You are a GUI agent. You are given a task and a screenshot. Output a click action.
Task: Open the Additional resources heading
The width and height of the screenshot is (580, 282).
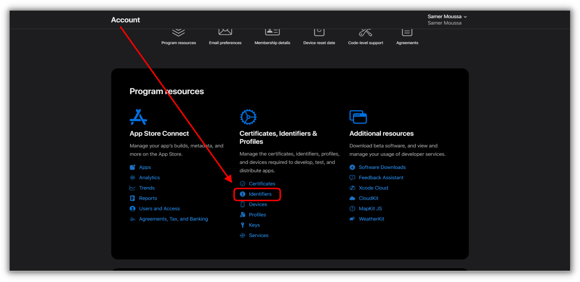click(382, 134)
